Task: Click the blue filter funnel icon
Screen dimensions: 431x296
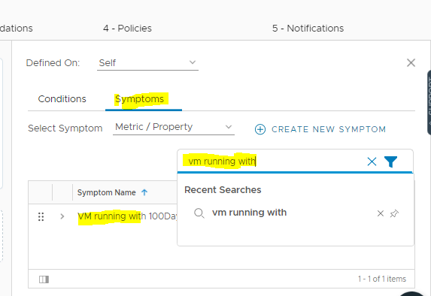Action: coord(390,162)
